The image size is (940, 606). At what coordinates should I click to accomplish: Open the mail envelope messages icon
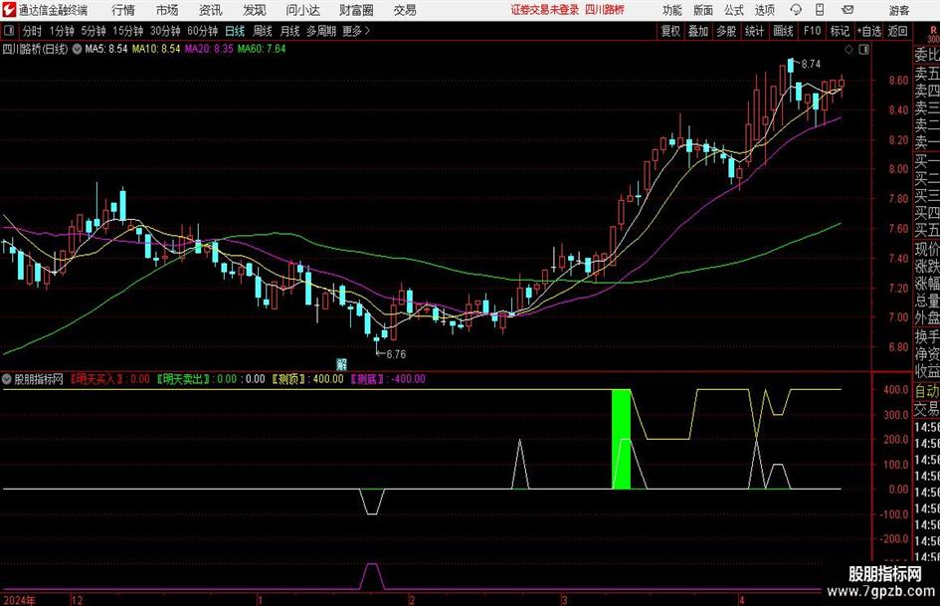[847, 10]
